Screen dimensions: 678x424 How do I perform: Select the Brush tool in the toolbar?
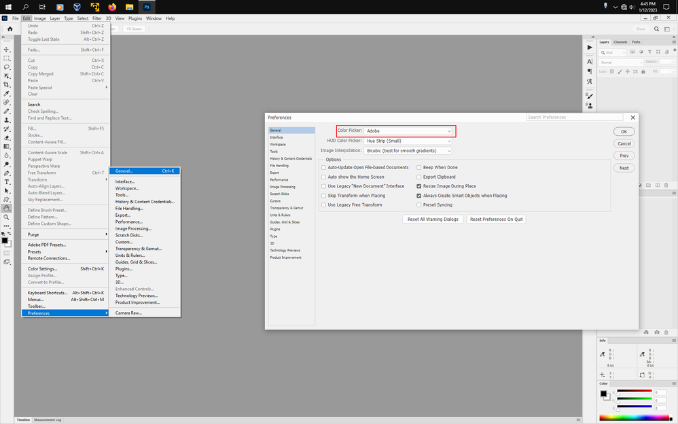coord(7,111)
